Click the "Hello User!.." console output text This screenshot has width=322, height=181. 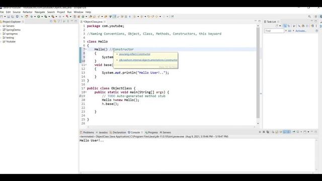tap(92, 141)
